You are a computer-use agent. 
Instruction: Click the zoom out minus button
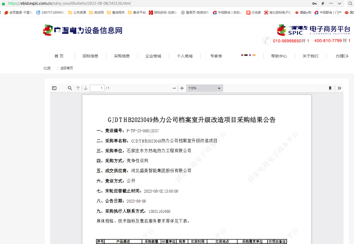coord(174,88)
